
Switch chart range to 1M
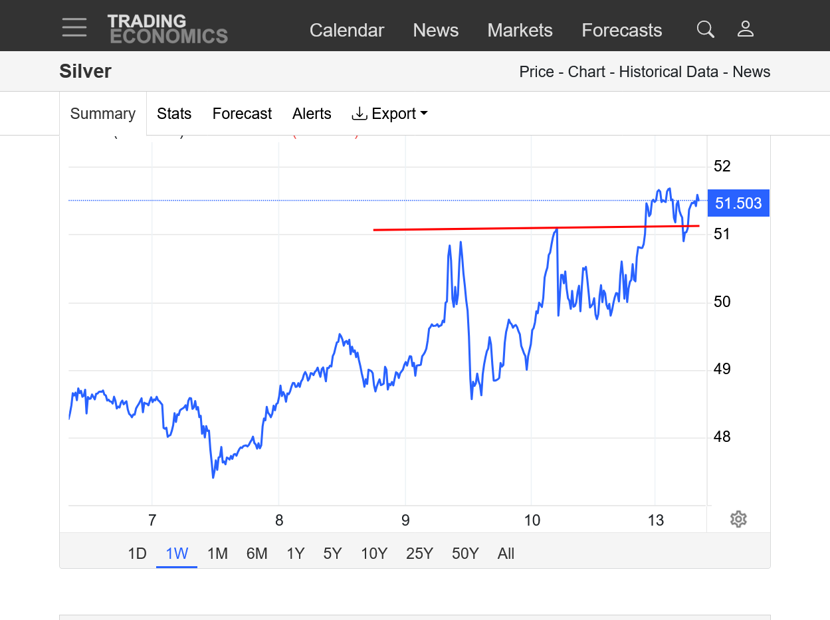217,554
